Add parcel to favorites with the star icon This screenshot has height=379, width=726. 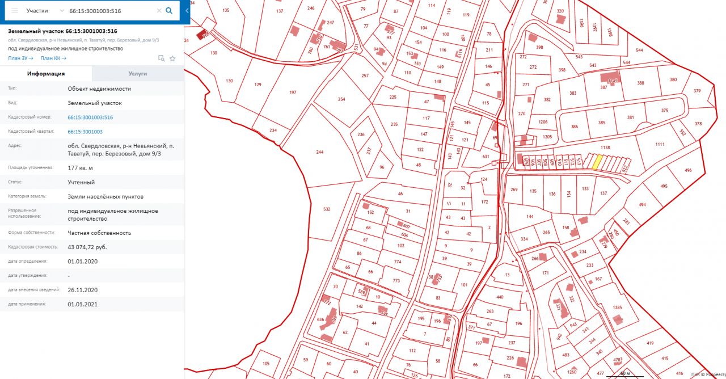(x=172, y=58)
